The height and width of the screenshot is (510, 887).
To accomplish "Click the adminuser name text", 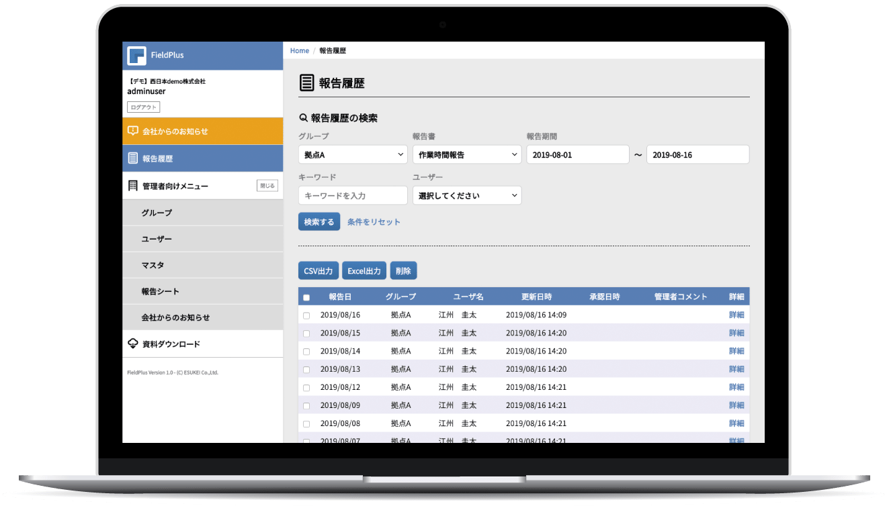I will pyautogui.click(x=146, y=91).
